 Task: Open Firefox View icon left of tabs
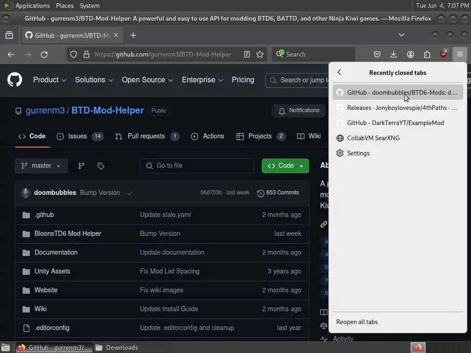pyautogui.click(x=9, y=35)
